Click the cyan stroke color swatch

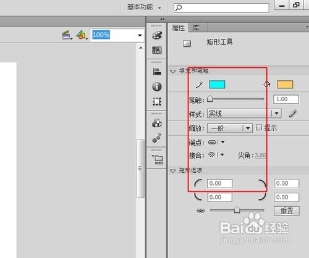point(217,85)
